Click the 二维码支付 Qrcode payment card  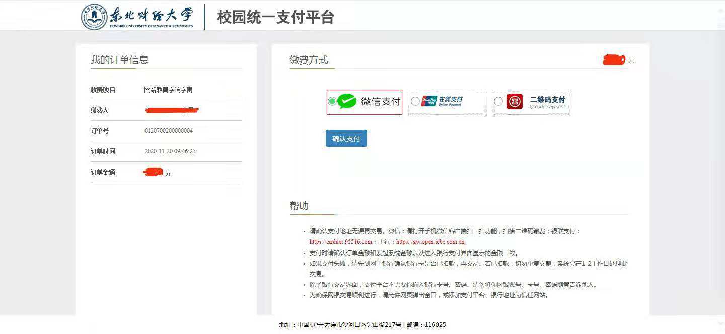click(530, 101)
